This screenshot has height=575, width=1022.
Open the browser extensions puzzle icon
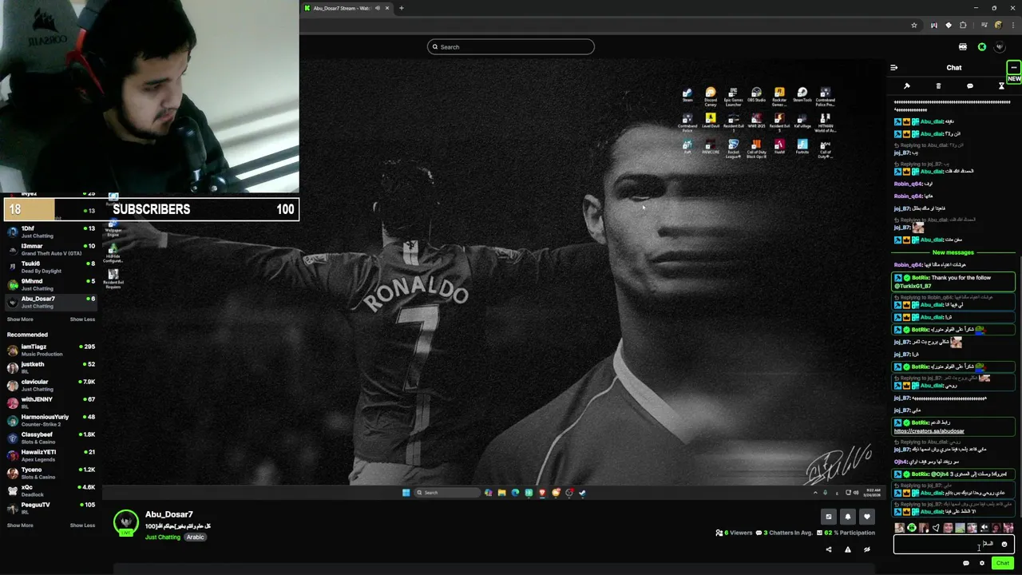tap(963, 26)
